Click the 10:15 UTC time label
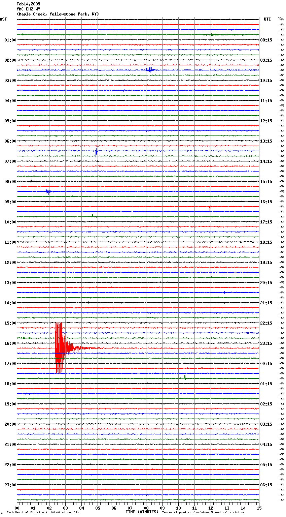 [266, 81]
